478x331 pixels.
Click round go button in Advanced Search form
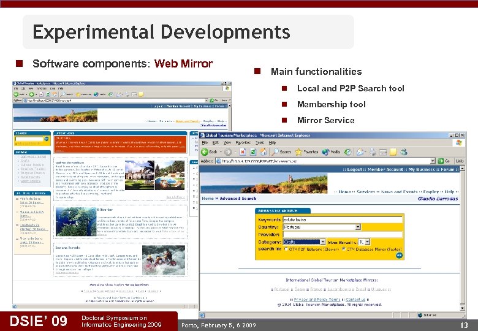point(399,256)
